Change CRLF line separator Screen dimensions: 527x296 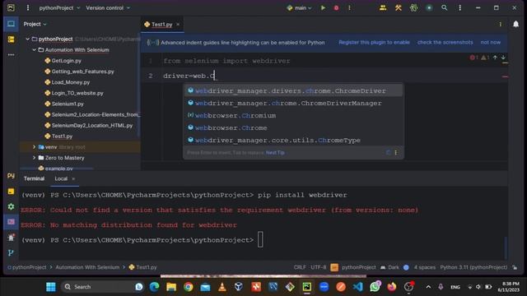point(300,267)
